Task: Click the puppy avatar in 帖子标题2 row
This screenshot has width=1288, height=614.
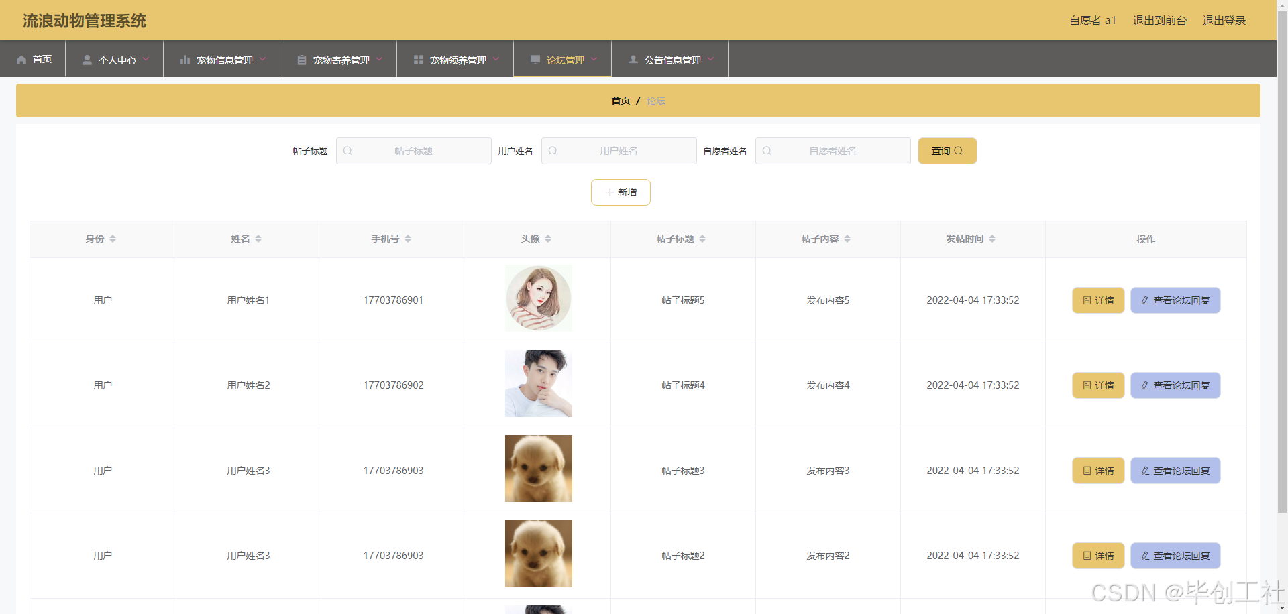Action: tap(539, 554)
